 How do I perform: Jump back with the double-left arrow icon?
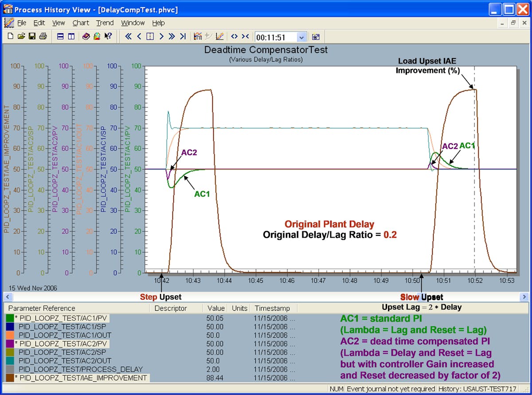(129, 37)
